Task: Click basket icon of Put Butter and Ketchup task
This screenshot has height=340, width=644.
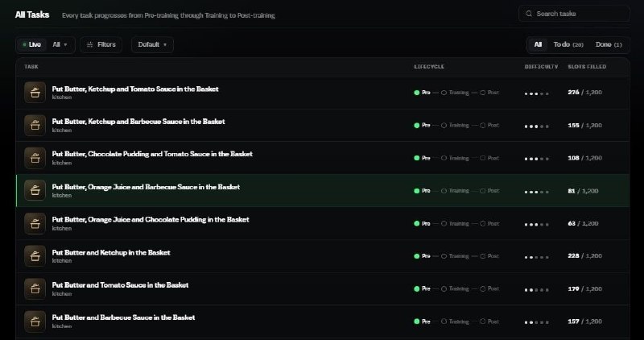Action: (x=35, y=255)
